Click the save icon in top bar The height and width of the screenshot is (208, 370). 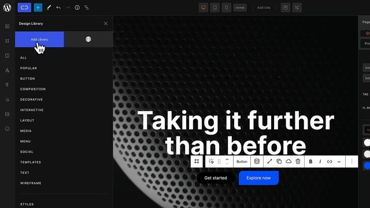[286, 8]
